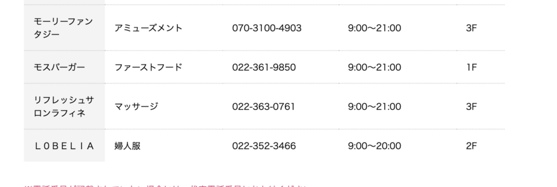Click phone number 022-361-9850
557x187 pixels.
[x=264, y=67]
